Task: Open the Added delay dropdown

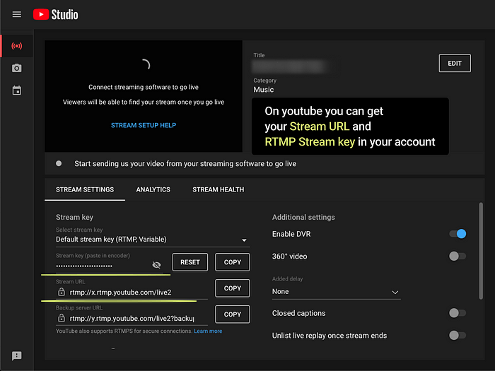Action: pos(336,292)
